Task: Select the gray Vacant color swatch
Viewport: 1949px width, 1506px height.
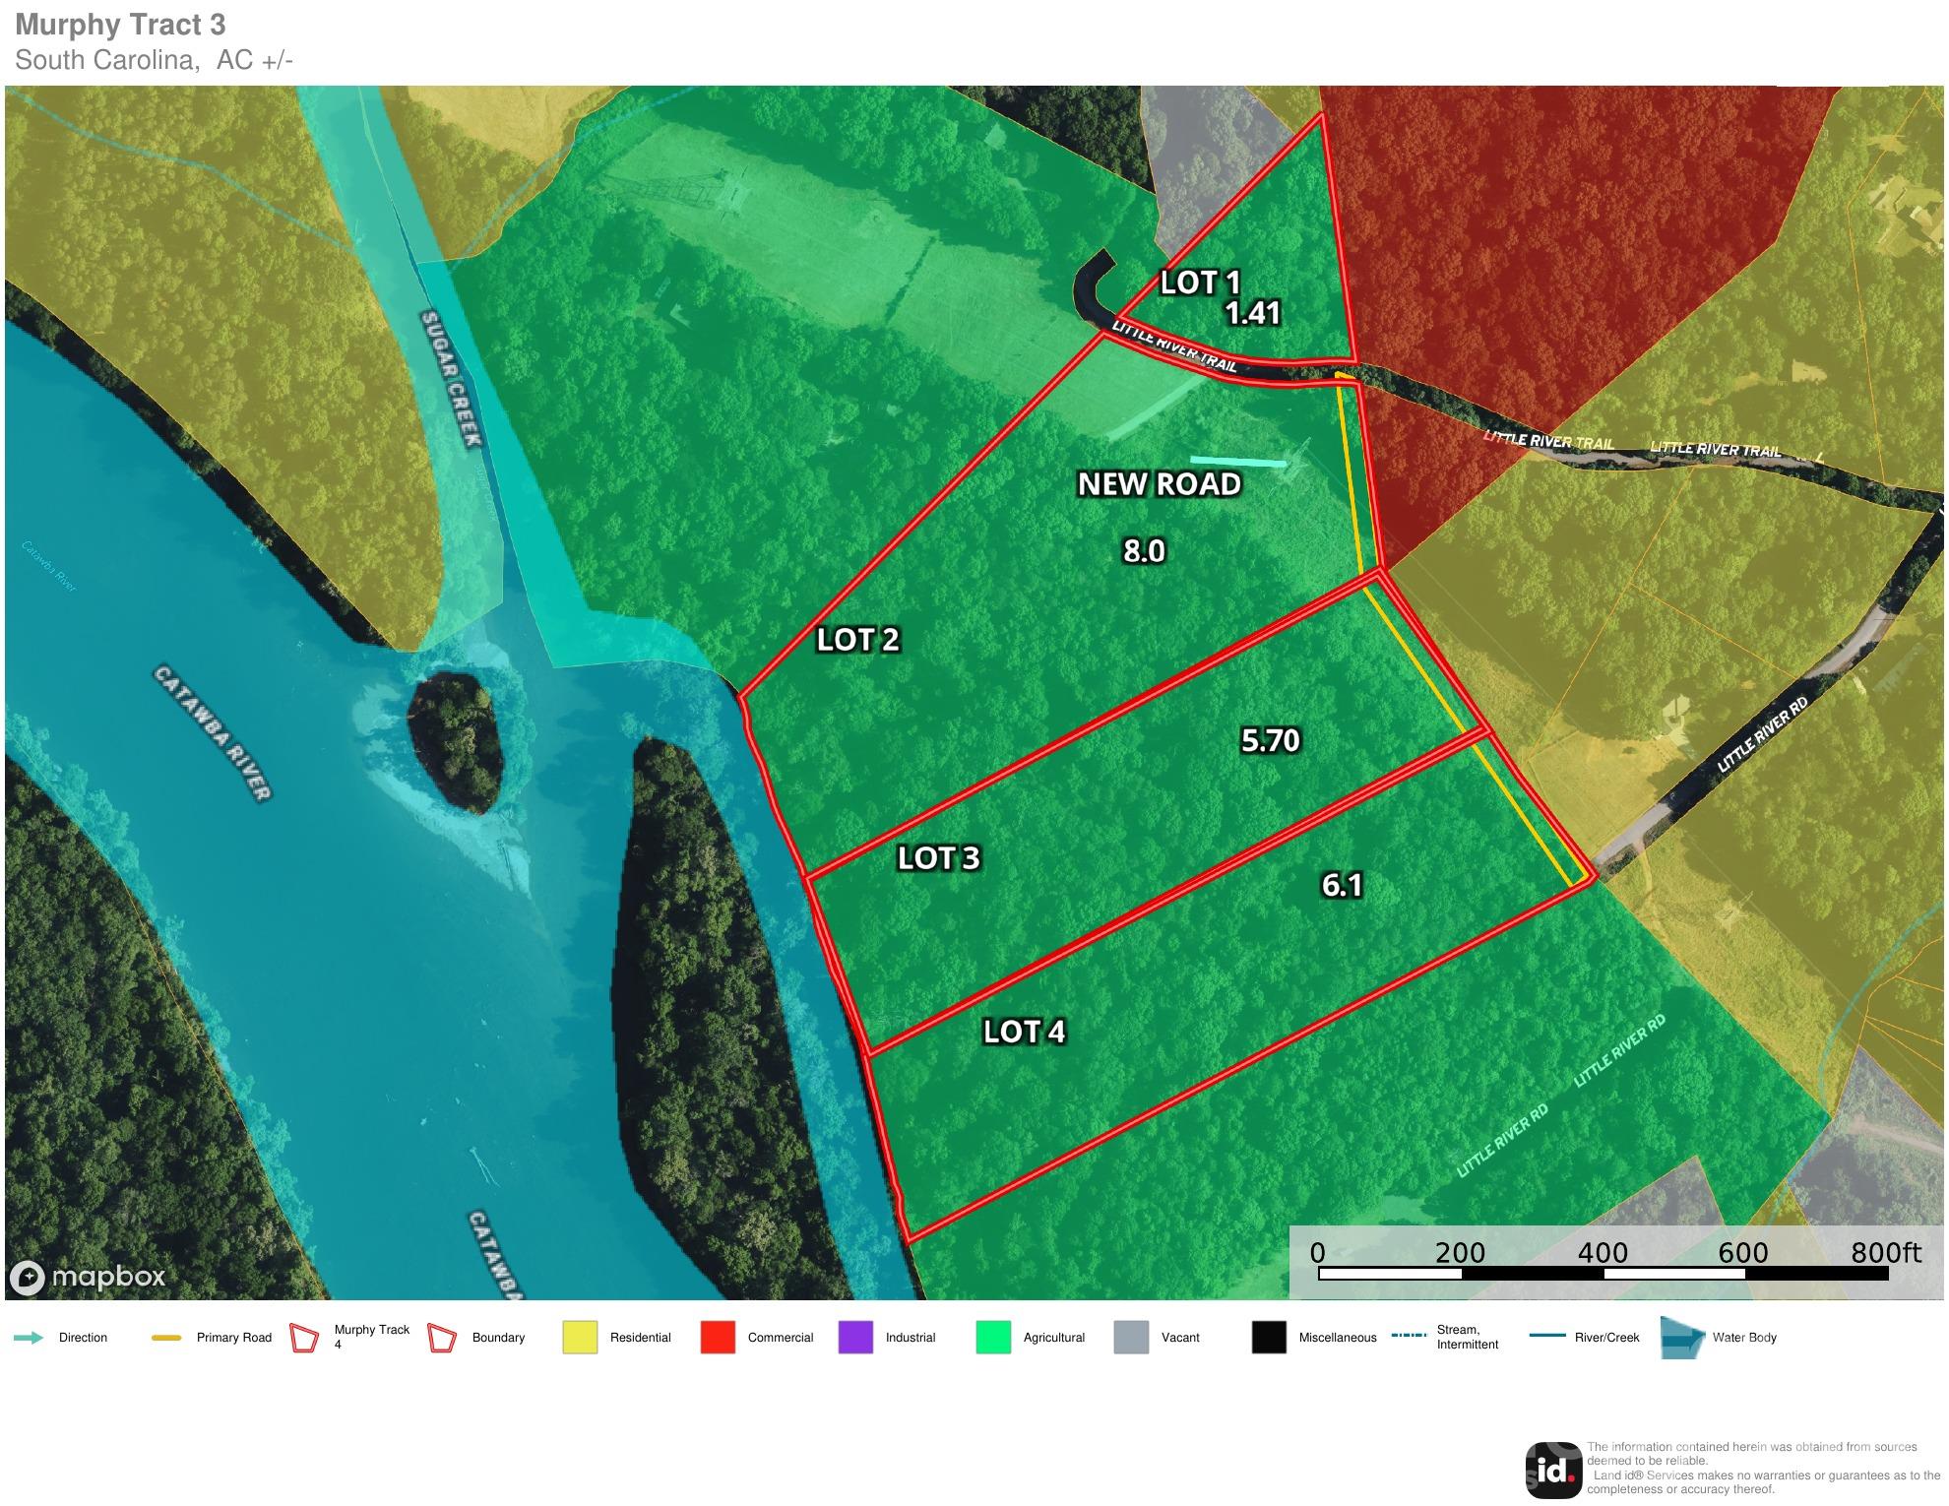Action: [x=1131, y=1338]
